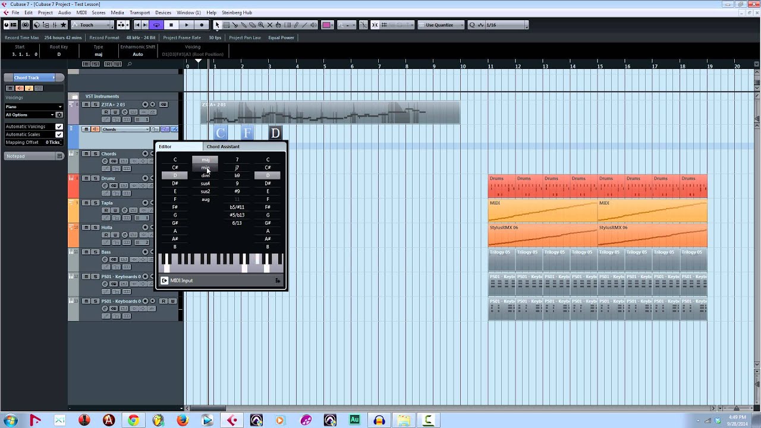Select maj chord type in editor

205,159
